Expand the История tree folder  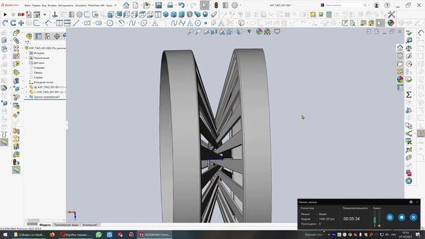27,53
